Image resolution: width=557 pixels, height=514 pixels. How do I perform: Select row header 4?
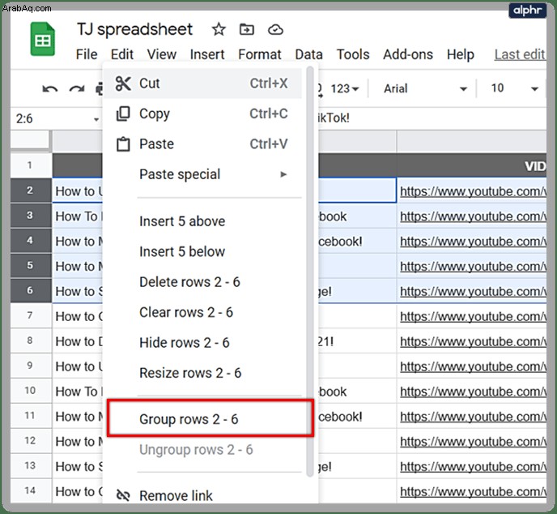(30, 241)
